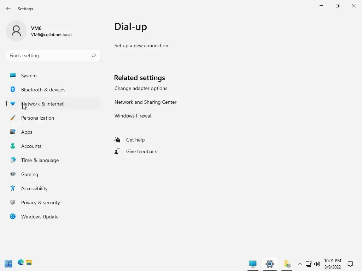Go to Personalization settings
Viewport: 362px width, 271px height.
[53, 118]
